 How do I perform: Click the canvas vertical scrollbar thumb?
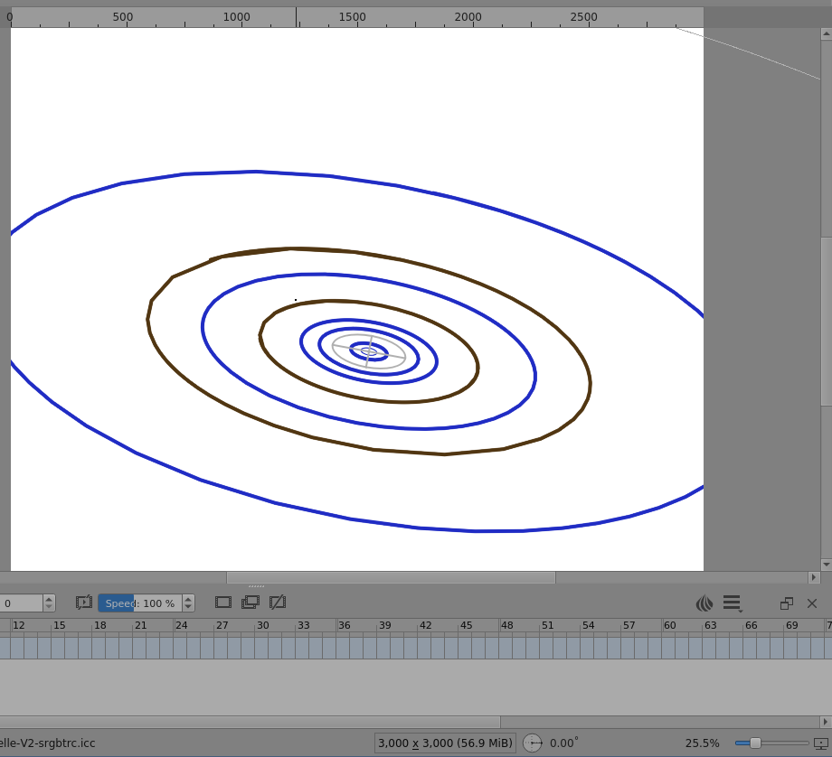(827, 322)
